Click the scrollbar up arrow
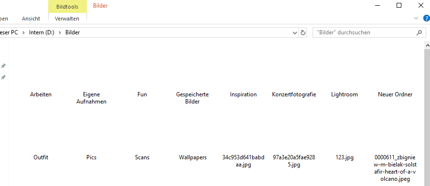The image size is (430, 186). 427,45
